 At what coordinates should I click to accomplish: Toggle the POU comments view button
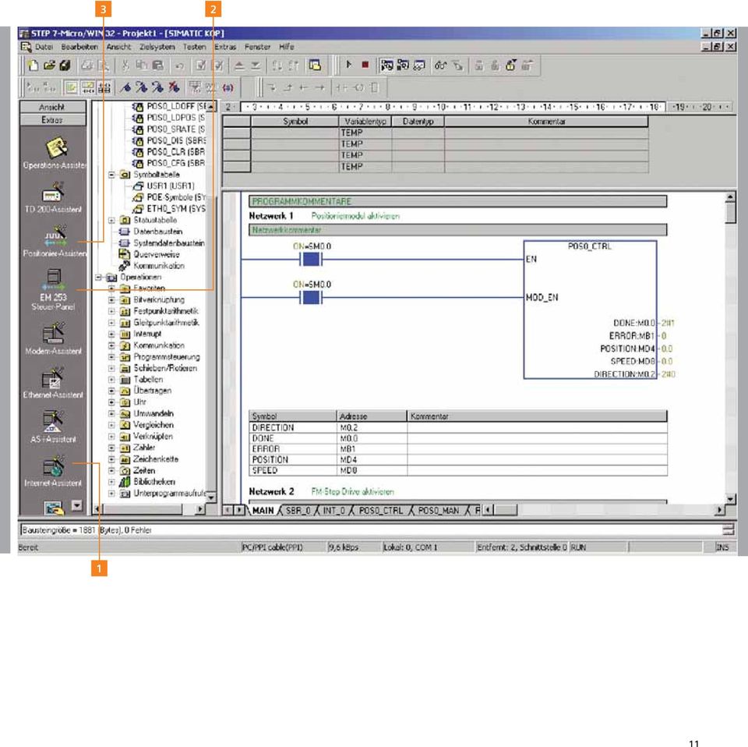[72, 87]
